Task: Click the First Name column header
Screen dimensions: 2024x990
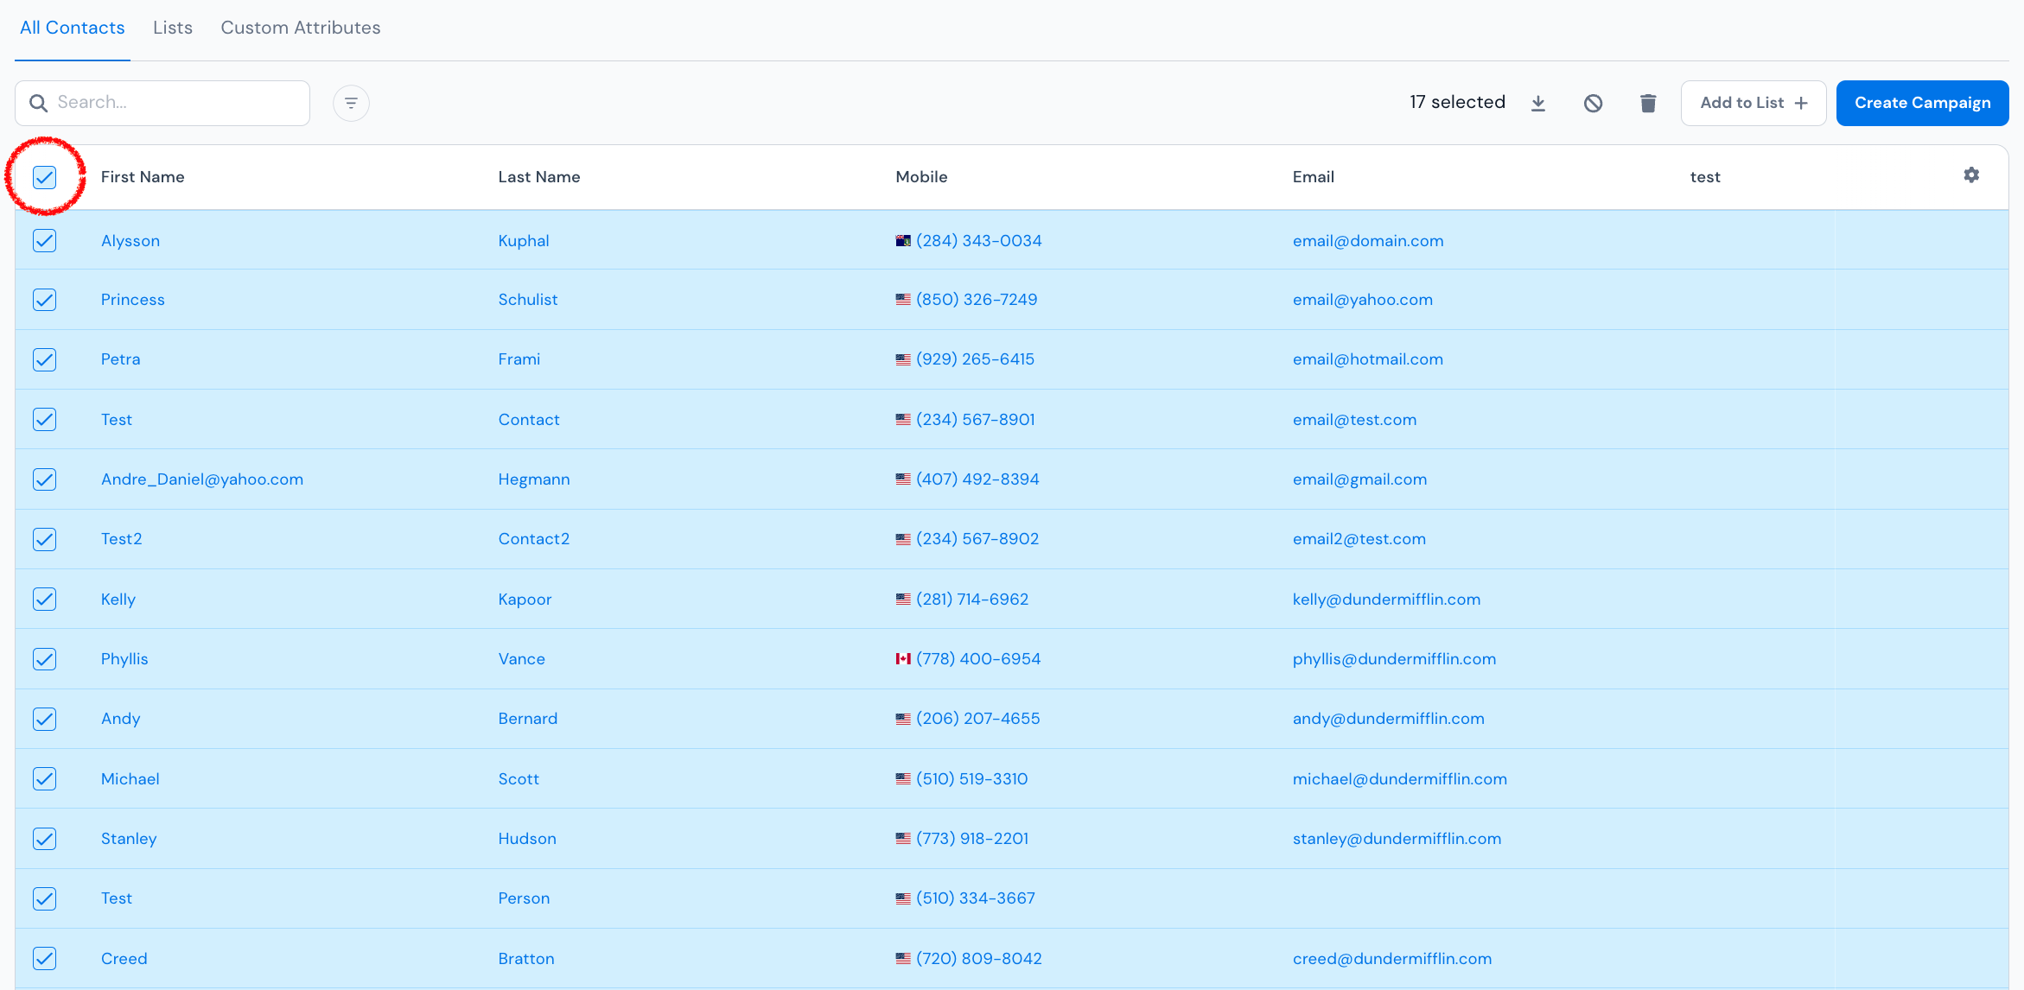Action: pyautogui.click(x=143, y=177)
